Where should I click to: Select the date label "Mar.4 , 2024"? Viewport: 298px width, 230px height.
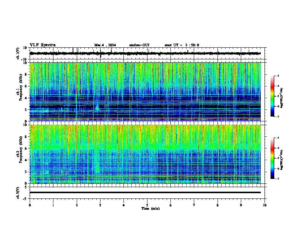click(105, 45)
